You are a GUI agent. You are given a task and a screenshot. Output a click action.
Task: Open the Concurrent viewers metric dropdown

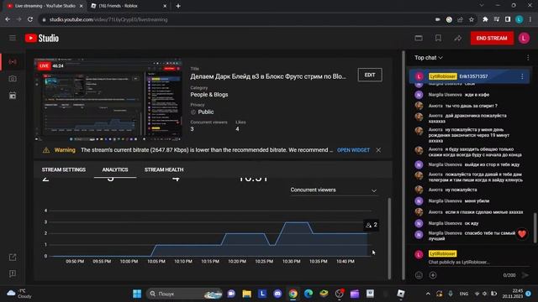(334, 190)
